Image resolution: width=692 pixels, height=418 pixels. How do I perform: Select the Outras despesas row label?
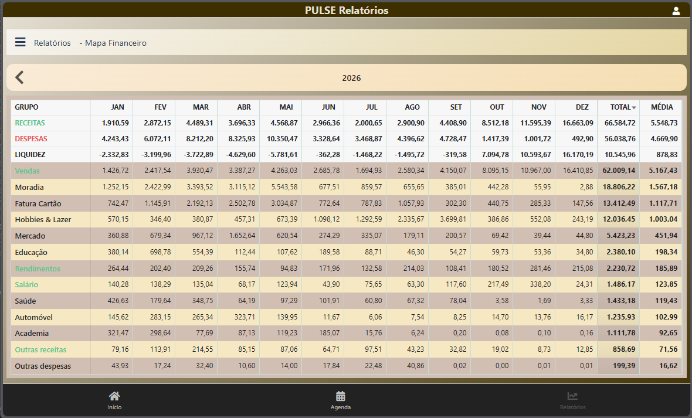pos(43,366)
